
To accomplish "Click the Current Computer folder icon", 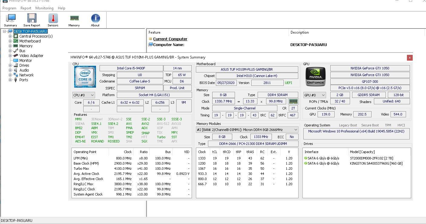I will (x=150, y=39).
